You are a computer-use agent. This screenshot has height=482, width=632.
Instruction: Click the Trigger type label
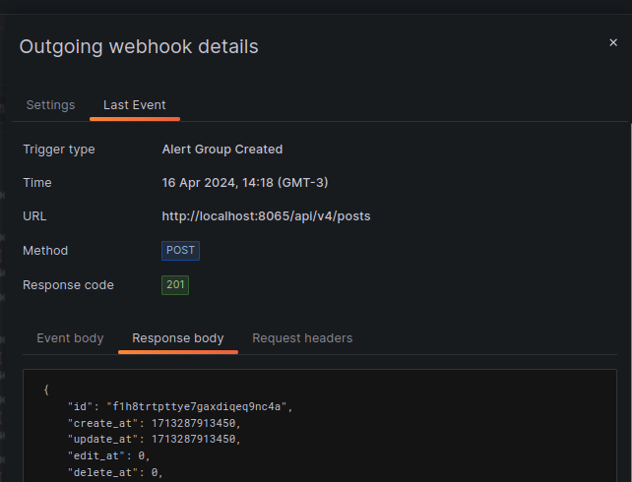59,150
